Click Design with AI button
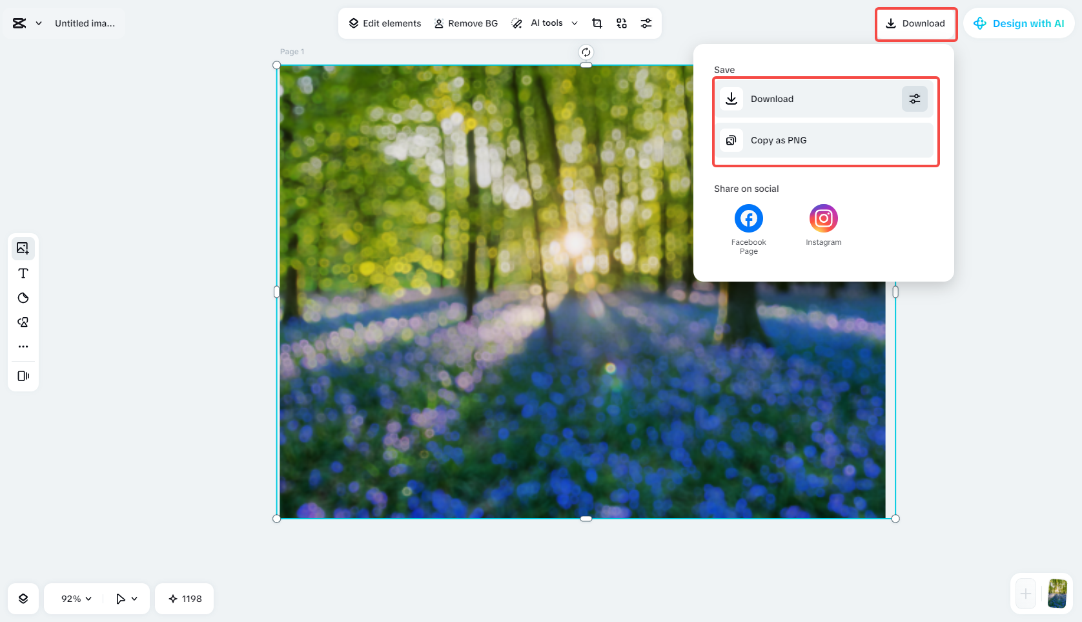 1019,23
